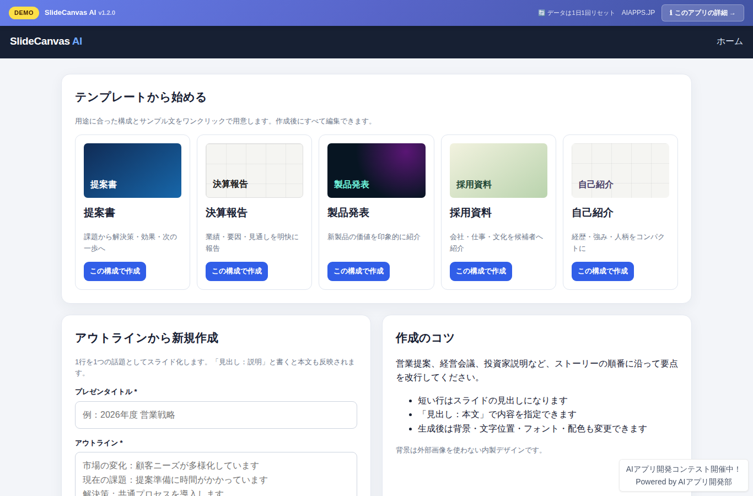The image size is (753, 496).
Task: Click the データは1日1回リセット refresh icon
Action: [x=541, y=13]
